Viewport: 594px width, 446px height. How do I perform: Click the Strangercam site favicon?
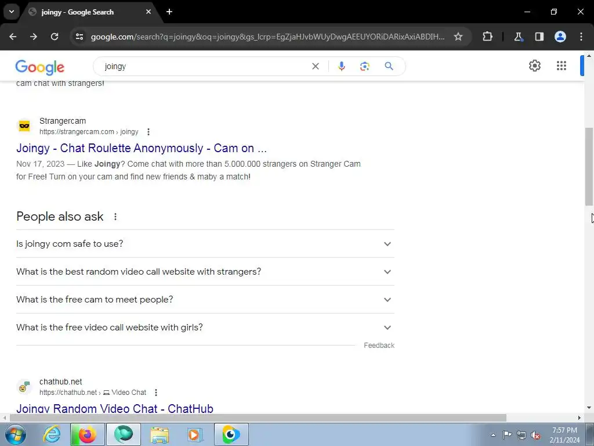click(24, 126)
